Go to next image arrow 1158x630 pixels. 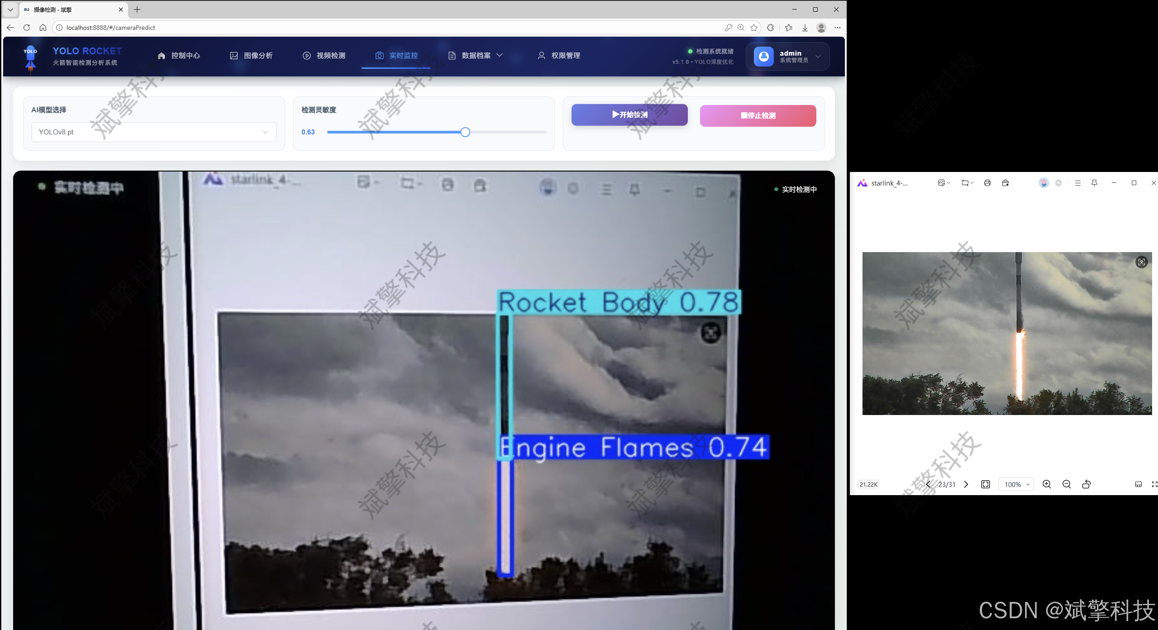click(x=966, y=484)
